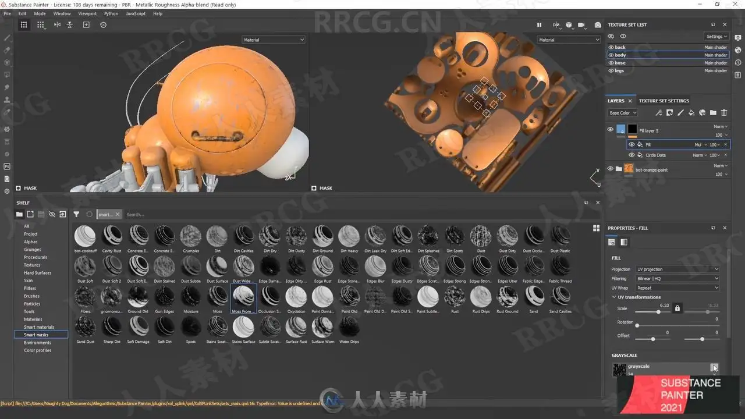This screenshot has height=419, width=745.
Task: Select the Paint brush tool
Action: coord(7,38)
